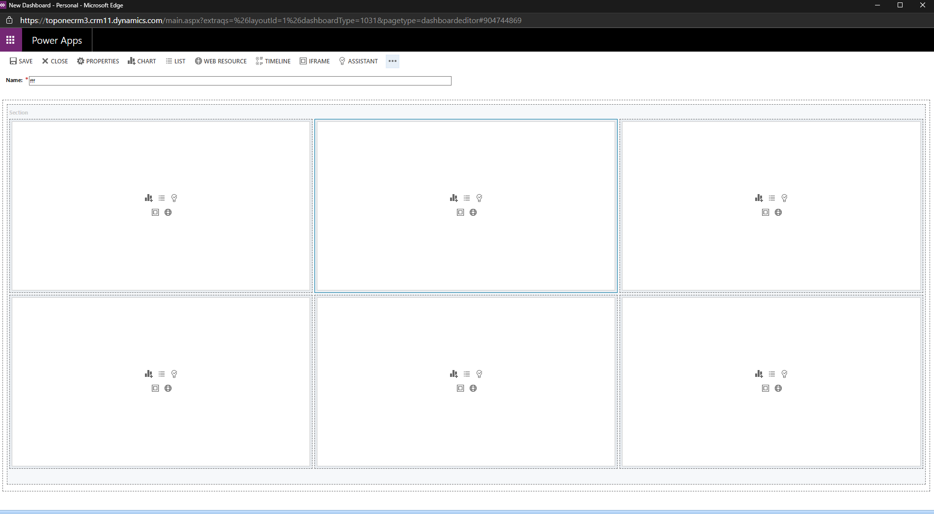Insert list icon in top-right tile

(x=772, y=198)
